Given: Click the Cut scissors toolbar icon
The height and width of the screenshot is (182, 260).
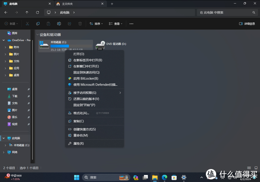Looking at the screenshot, I should click(x=27, y=24).
